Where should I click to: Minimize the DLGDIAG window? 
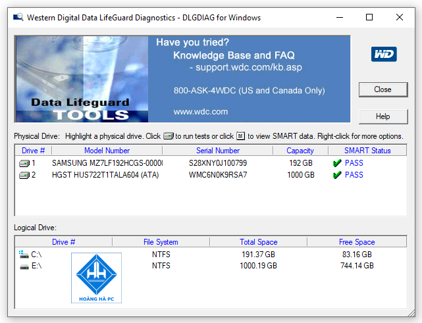tap(340, 18)
